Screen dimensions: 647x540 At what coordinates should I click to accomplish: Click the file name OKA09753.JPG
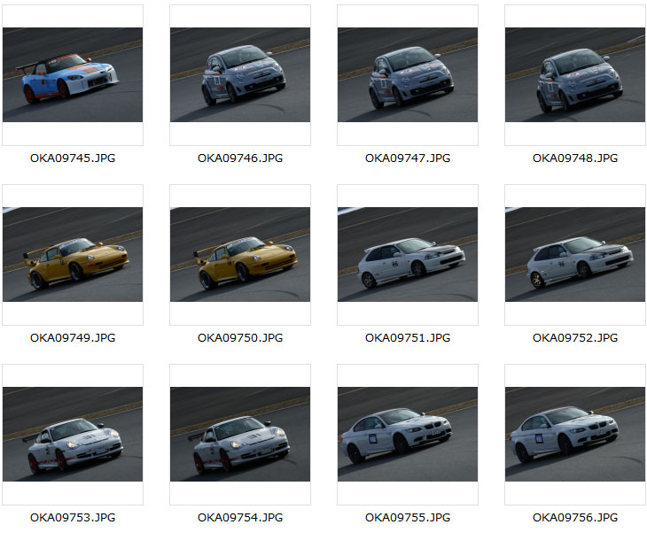(x=73, y=518)
